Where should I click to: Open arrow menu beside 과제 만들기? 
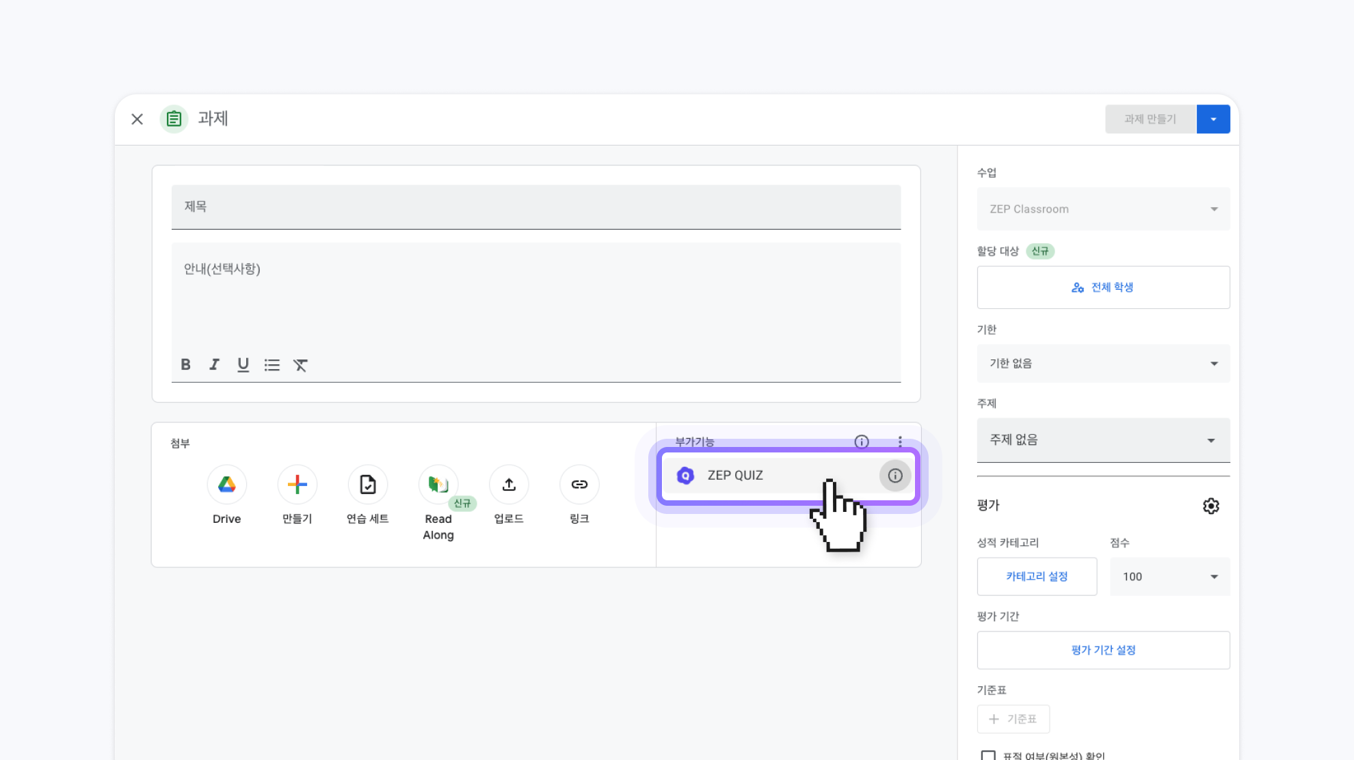(x=1213, y=119)
